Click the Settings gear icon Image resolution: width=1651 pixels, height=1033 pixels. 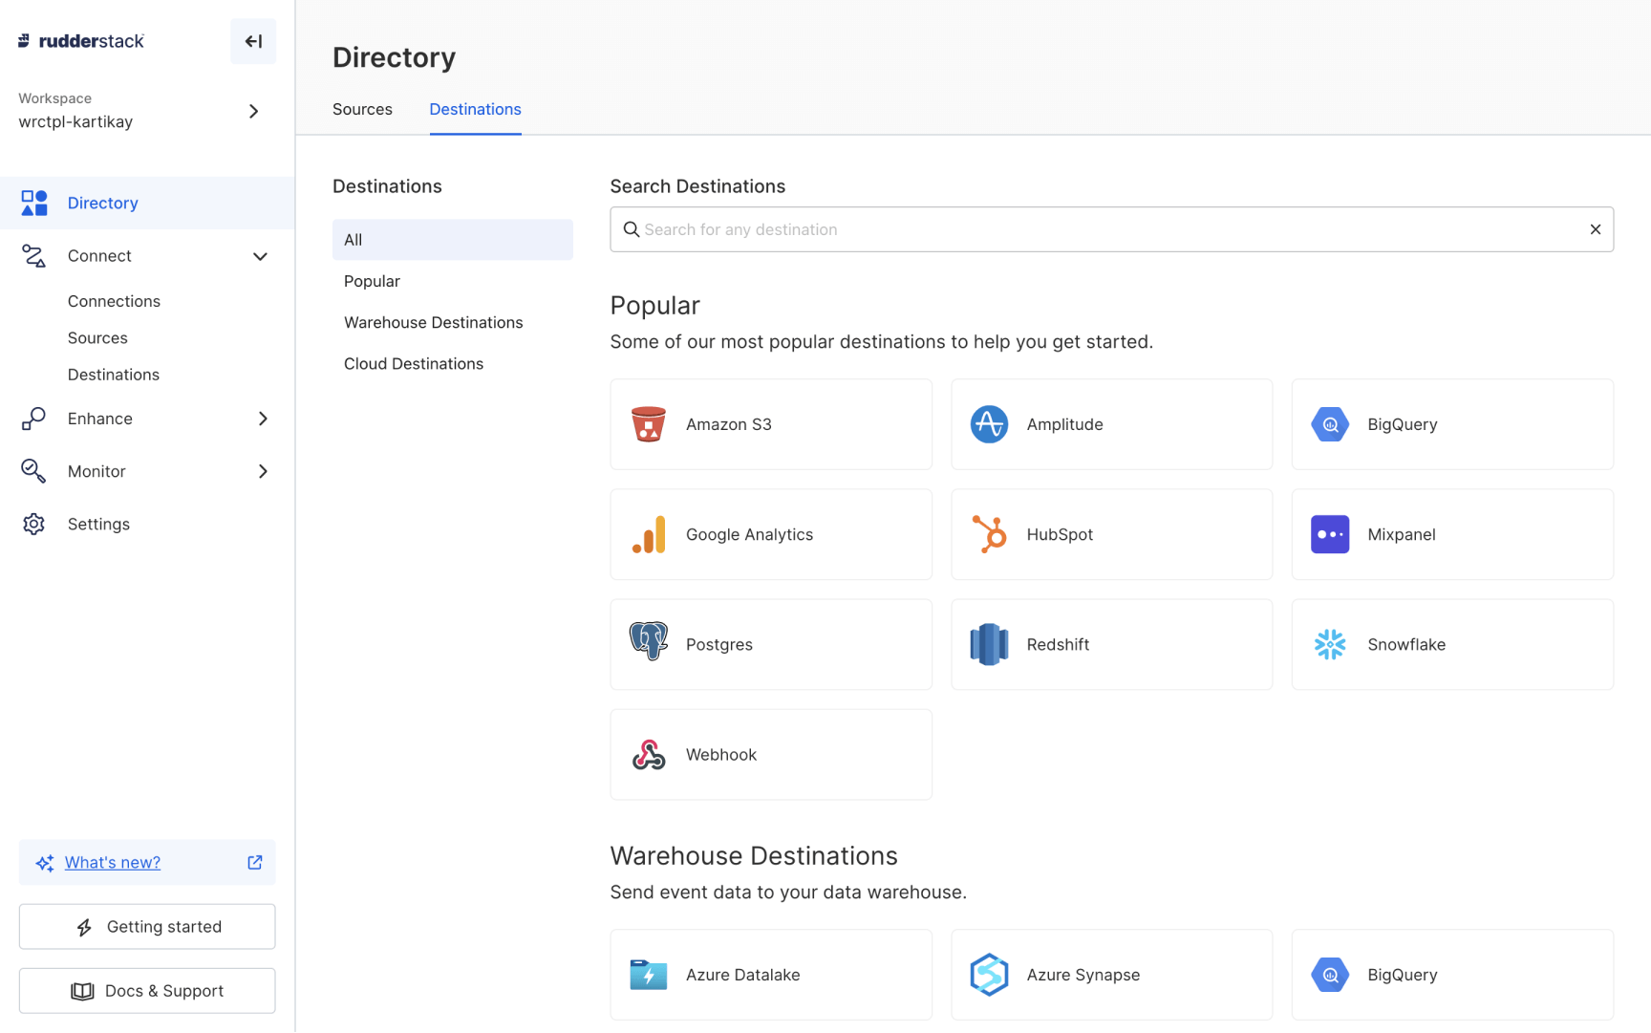pyautogui.click(x=33, y=524)
